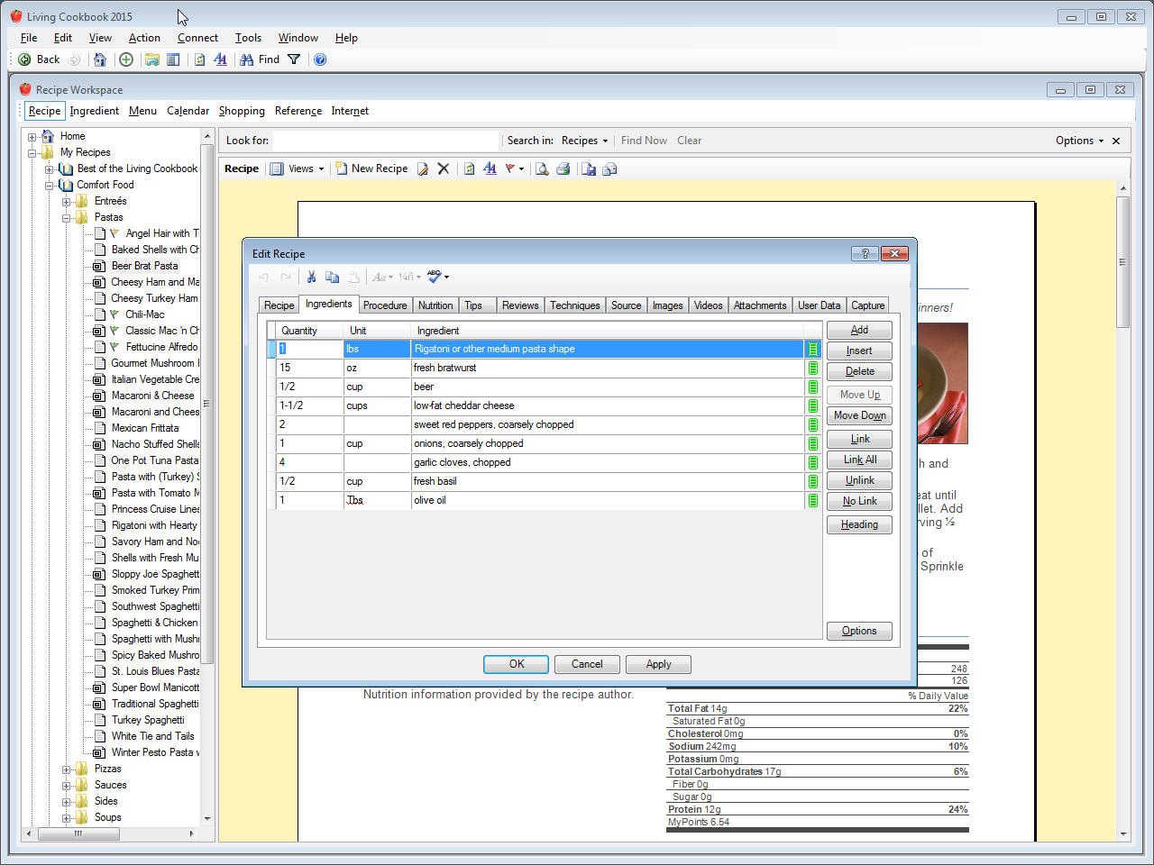The height and width of the screenshot is (865, 1154).
Task: Click delete X icon in Recipe toolbar
Action: click(443, 168)
